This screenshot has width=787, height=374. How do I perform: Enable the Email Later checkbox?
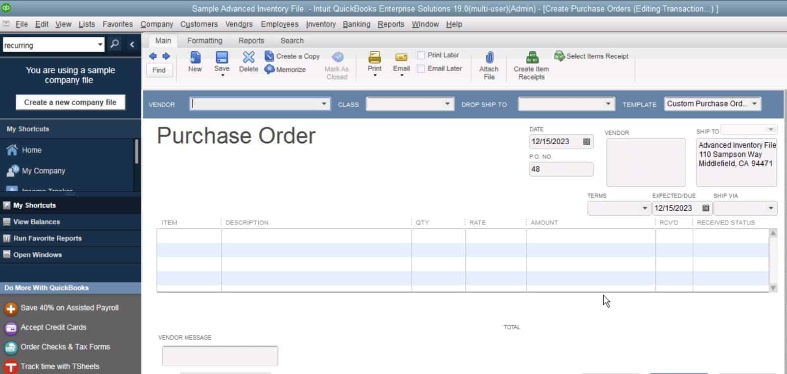point(421,69)
